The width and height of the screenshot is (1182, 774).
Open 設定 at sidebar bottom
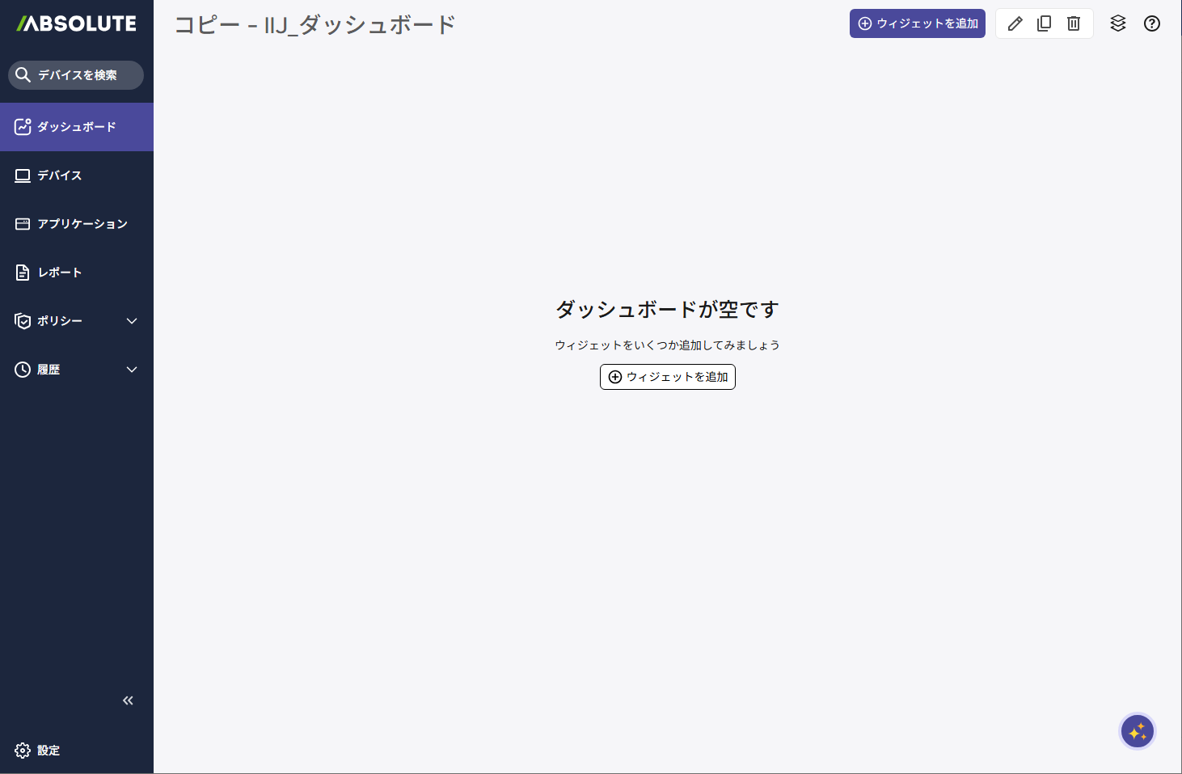click(x=48, y=751)
